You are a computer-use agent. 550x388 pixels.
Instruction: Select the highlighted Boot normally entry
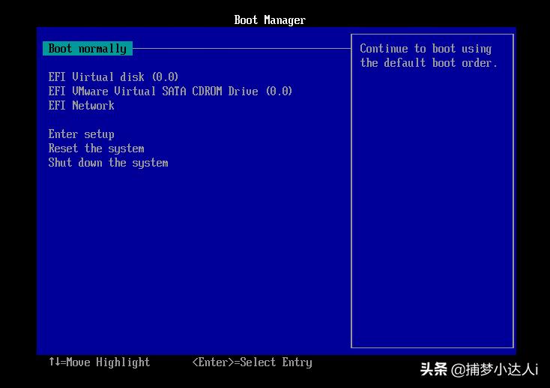point(87,49)
